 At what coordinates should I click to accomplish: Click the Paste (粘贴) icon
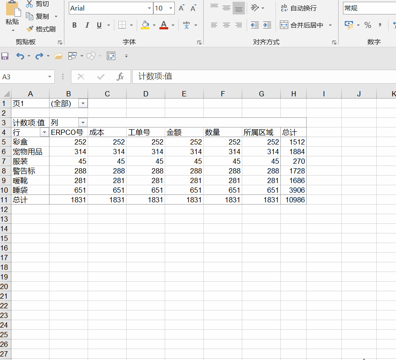[13, 9]
